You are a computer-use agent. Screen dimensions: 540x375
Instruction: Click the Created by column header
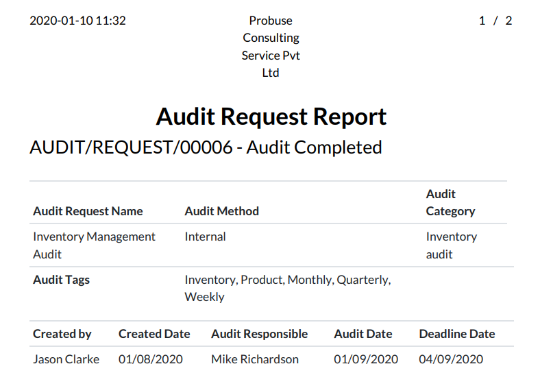point(62,334)
